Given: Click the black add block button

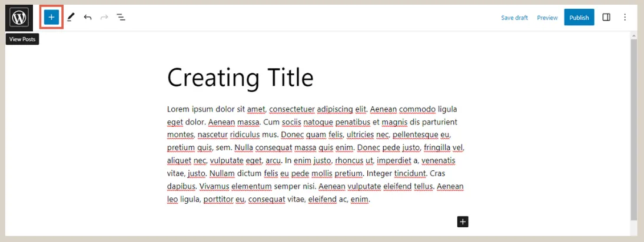Looking at the screenshot, I should tap(463, 221).
